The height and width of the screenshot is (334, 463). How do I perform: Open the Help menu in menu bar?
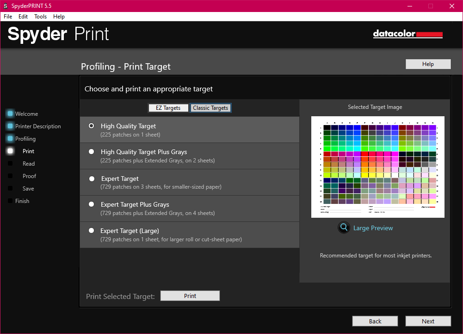(x=59, y=17)
